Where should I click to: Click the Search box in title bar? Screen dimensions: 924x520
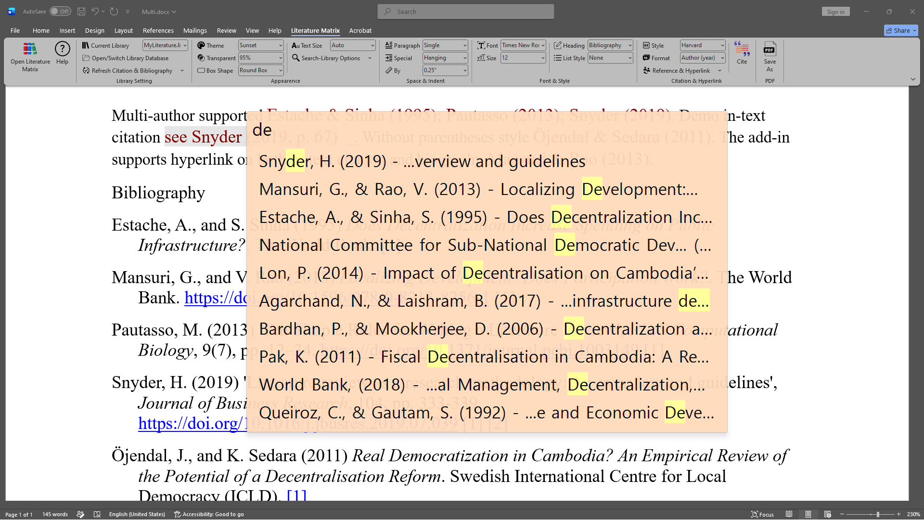pyautogui.click(x=466, y=12)
